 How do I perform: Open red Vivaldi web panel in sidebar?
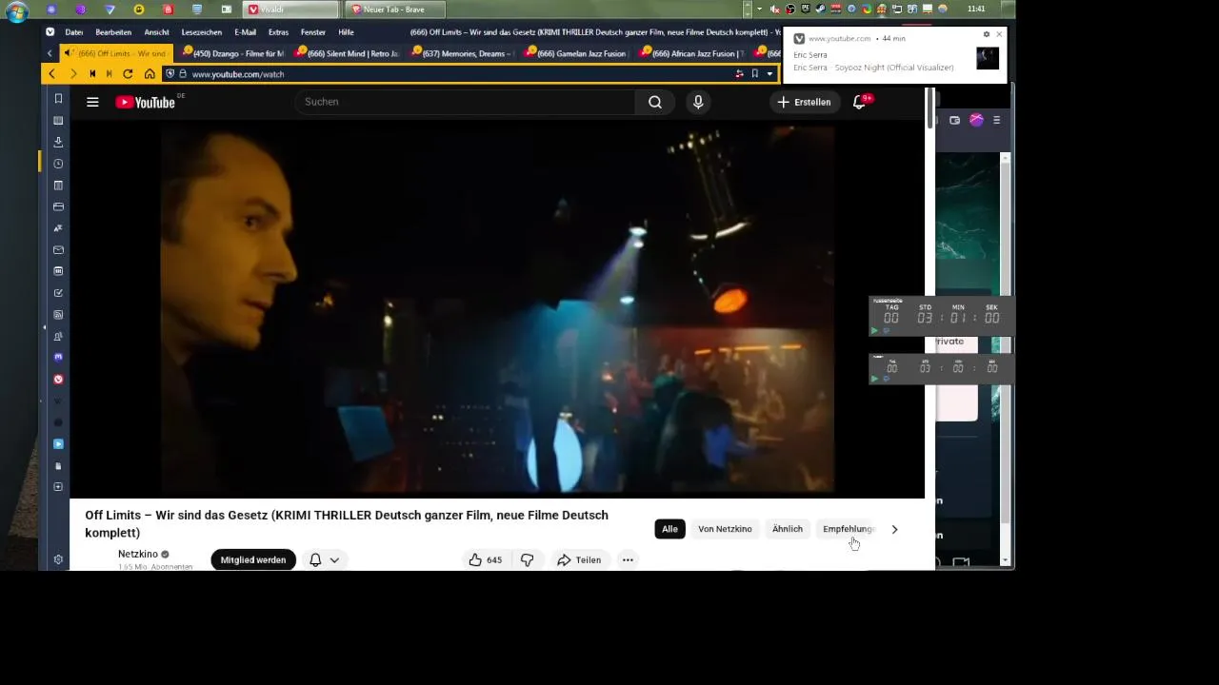(x=58, y=380)
